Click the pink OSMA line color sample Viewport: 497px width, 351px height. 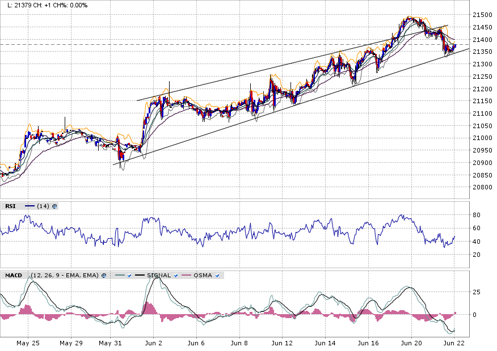[x=186, y=276]
